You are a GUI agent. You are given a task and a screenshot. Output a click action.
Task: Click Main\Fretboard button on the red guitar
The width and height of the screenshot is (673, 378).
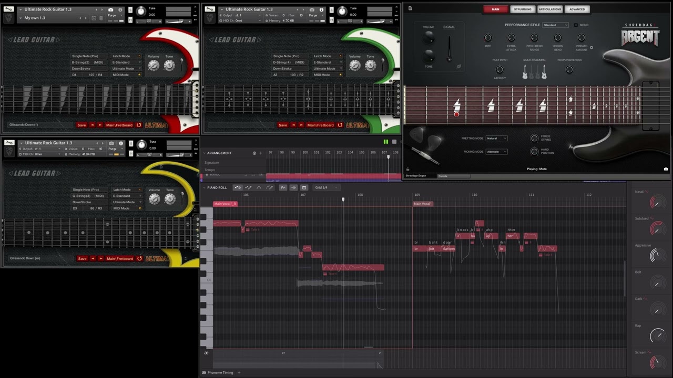click(119, 125)
